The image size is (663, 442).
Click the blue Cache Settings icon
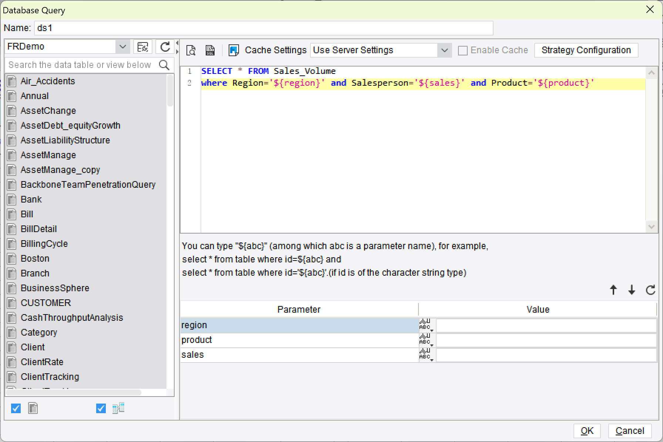233,50
